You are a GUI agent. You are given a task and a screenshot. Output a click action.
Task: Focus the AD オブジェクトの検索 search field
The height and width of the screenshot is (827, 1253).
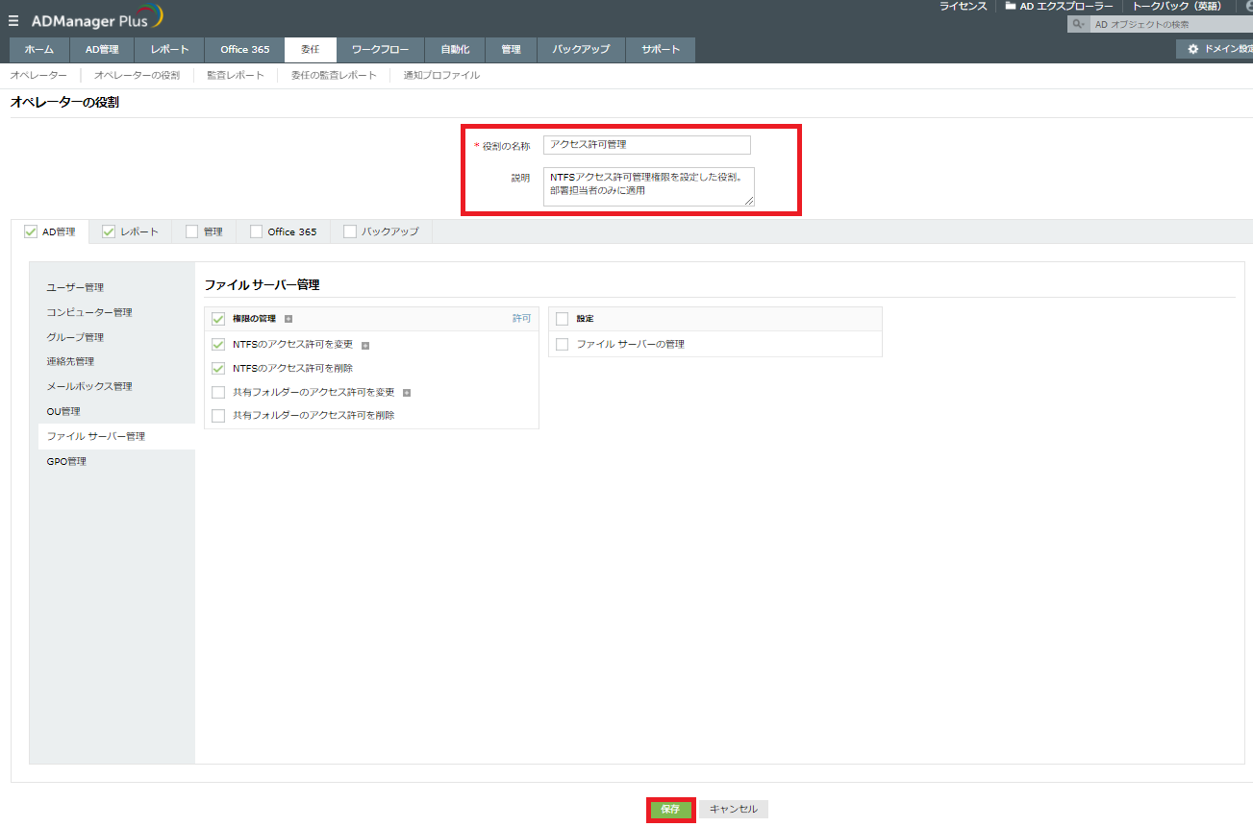[1171, 24]
